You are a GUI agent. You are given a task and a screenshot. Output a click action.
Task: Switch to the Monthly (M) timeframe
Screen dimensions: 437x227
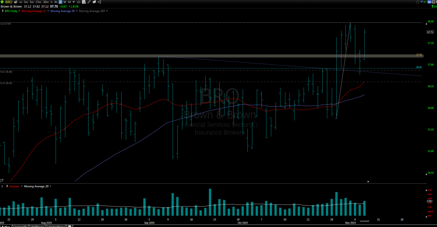click(x=70, y=2)
